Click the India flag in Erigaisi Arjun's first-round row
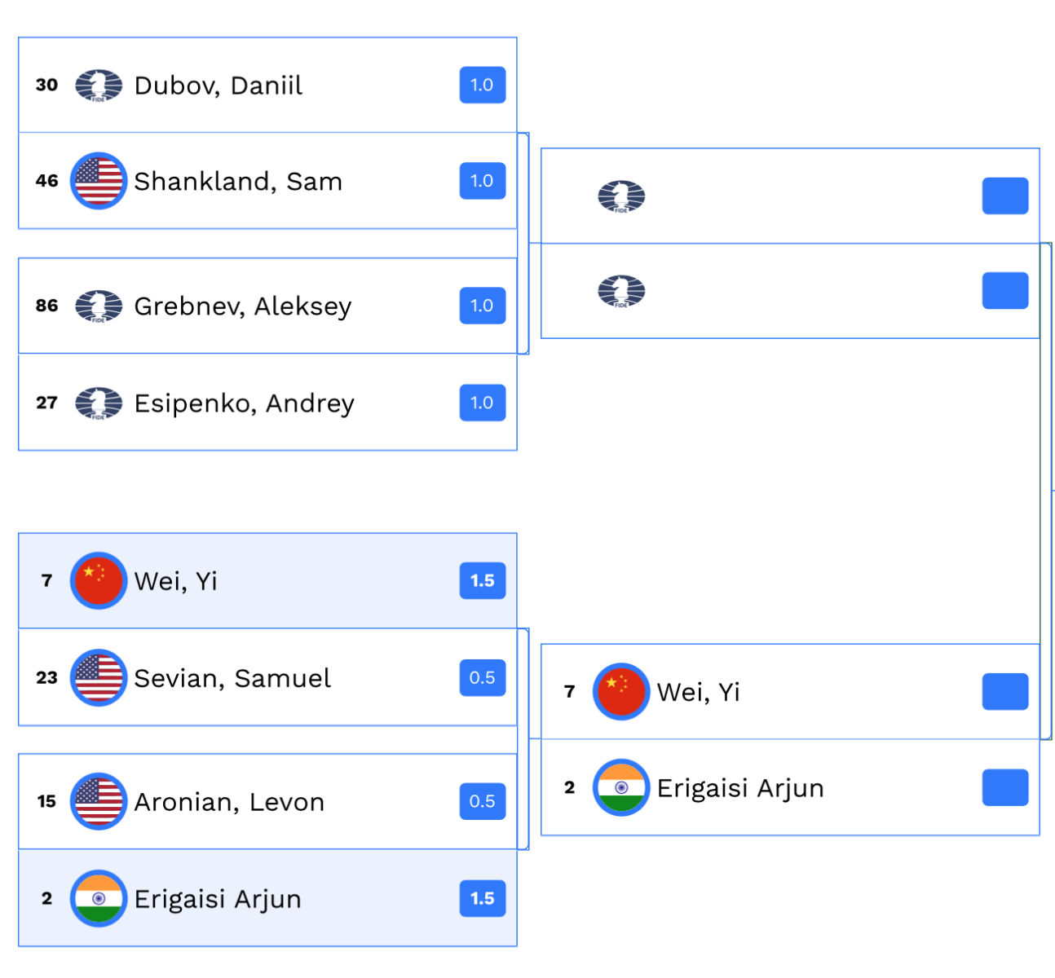This screenshot has height=978, width=1055. click(x=99, y=899)
